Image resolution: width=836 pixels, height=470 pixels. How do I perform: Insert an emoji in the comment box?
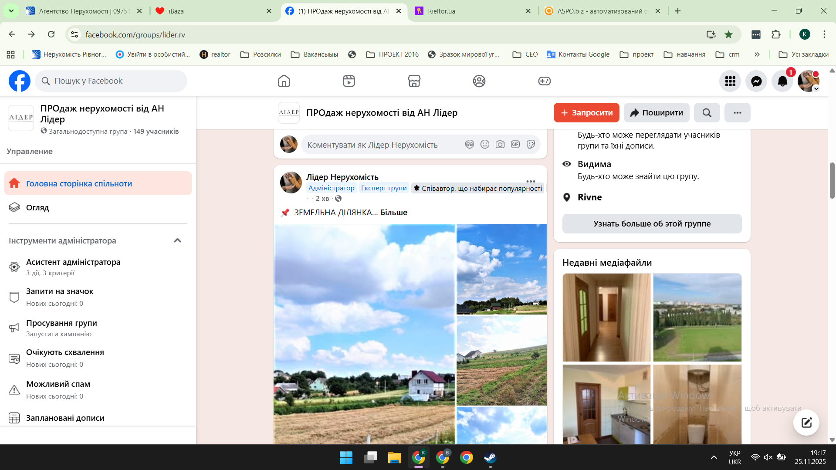point(485,145)
